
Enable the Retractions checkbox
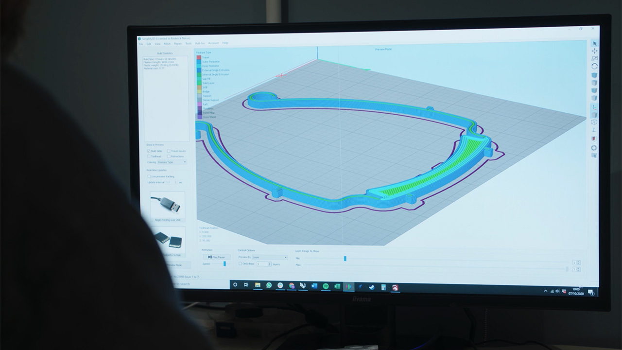tap(169, 157)
